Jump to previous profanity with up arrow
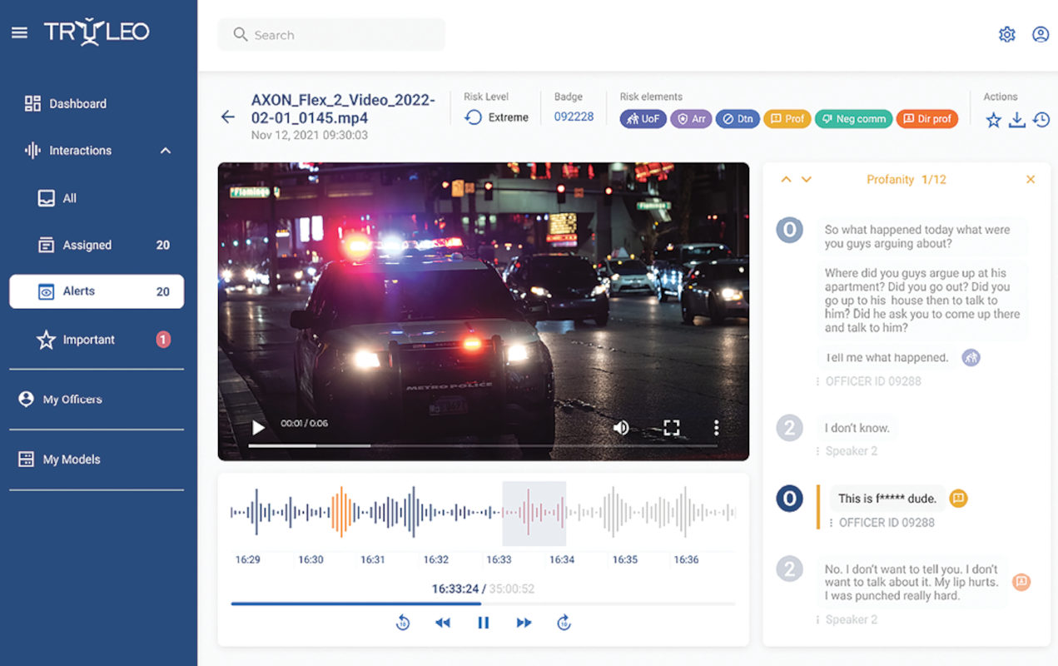1058x666 pixels. pos(786,179)
